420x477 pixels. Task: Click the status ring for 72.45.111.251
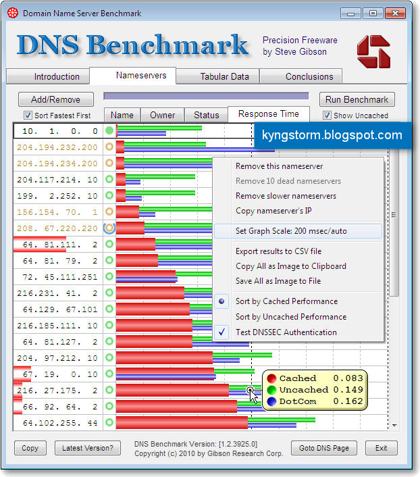[x=109, y=276]
